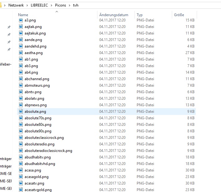Click the ab4.png file icon

coord(21,72)
